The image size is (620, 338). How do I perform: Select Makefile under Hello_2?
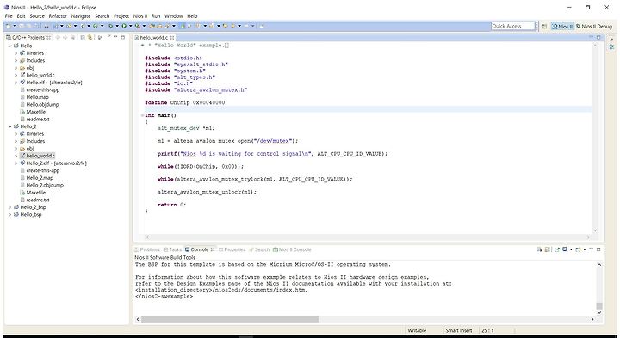[x=35, y=193]
